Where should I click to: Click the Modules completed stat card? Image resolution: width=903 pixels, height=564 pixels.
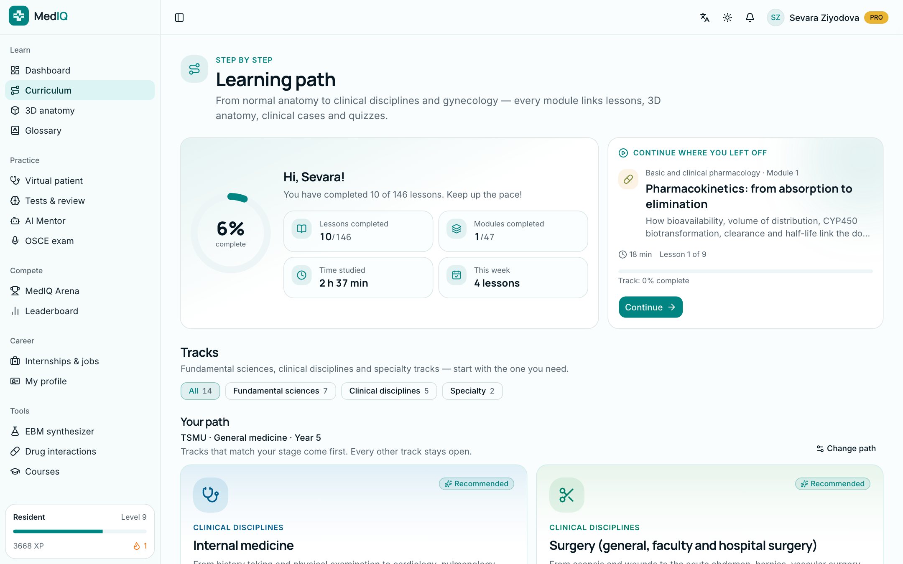point(513,231)
